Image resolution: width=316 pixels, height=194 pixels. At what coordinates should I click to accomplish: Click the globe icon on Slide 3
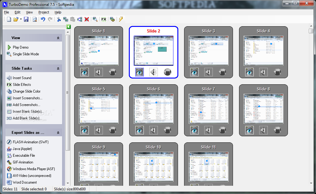223,72
